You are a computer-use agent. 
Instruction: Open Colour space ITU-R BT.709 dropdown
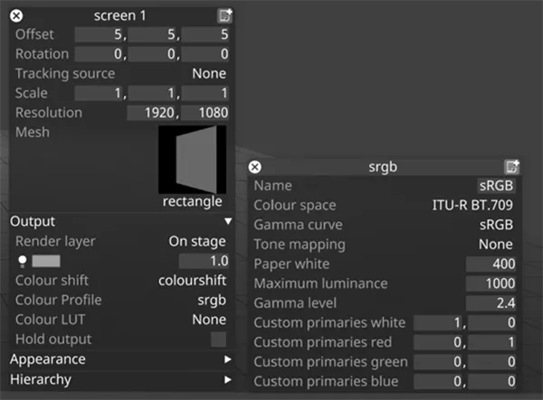pyautogui.click(x=472, y=205)
